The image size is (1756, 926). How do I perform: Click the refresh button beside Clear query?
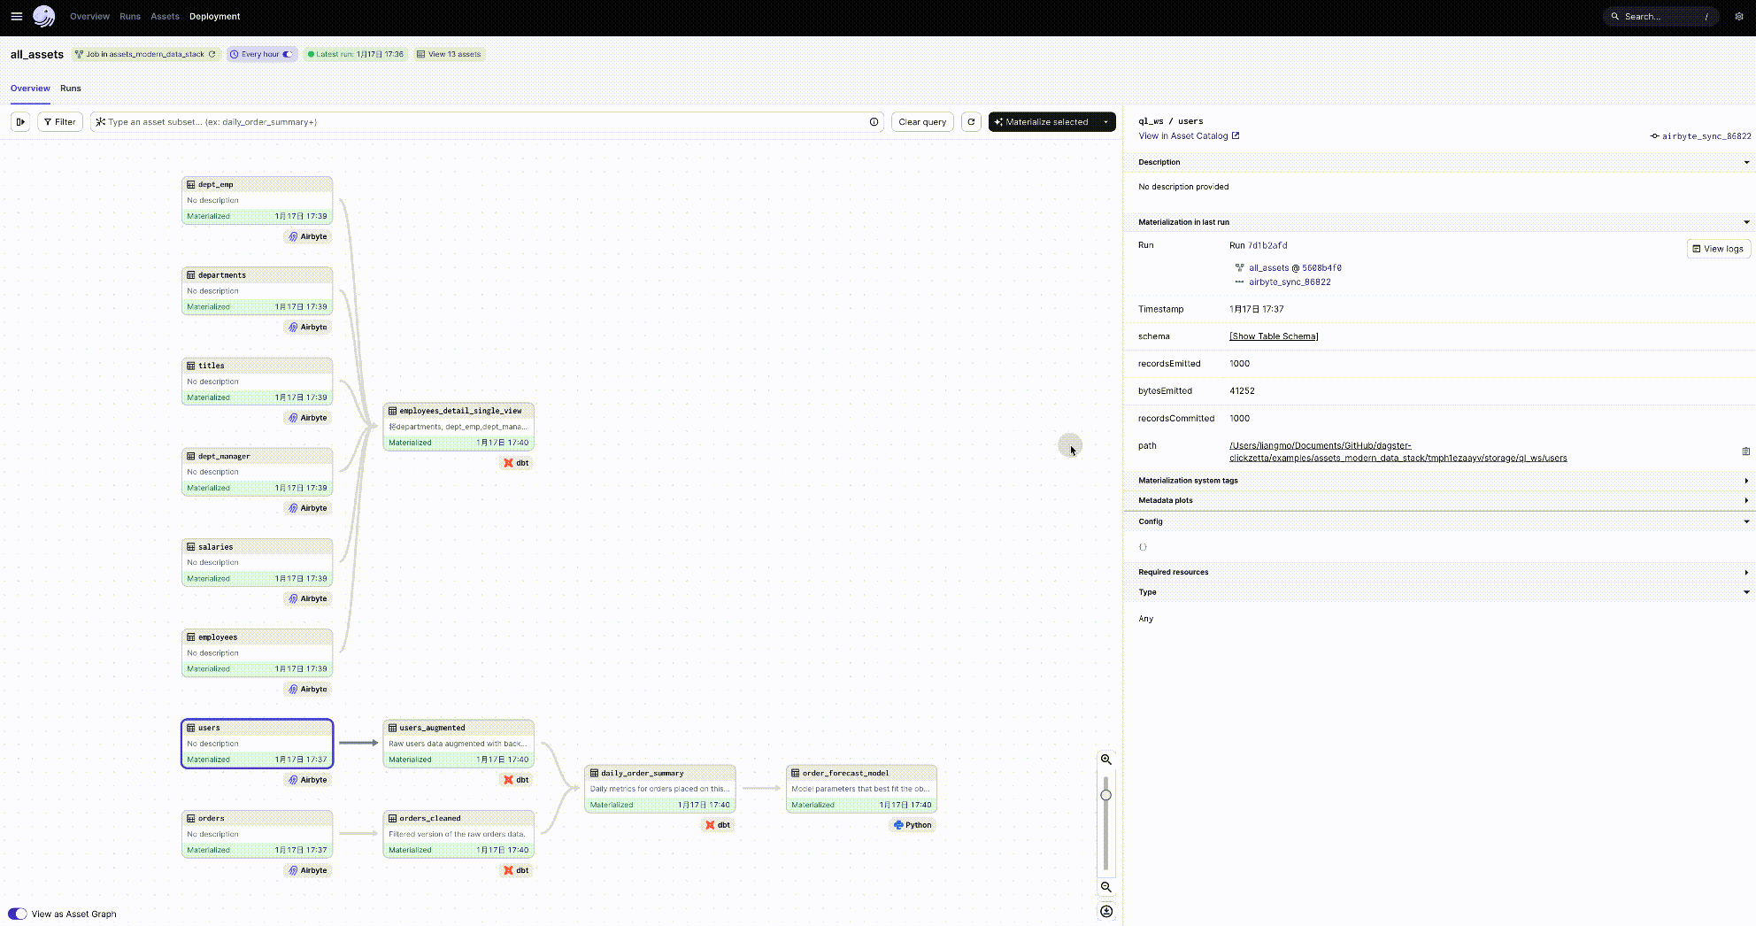pyautogui.click(x=971, y=122)
